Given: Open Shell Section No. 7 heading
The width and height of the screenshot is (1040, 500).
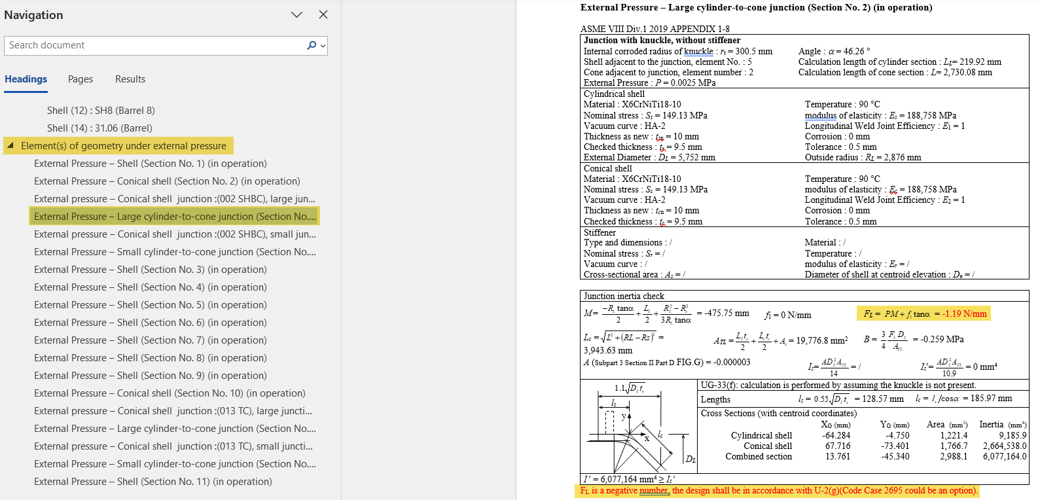Looking at the screenshot, I should 151,340.
